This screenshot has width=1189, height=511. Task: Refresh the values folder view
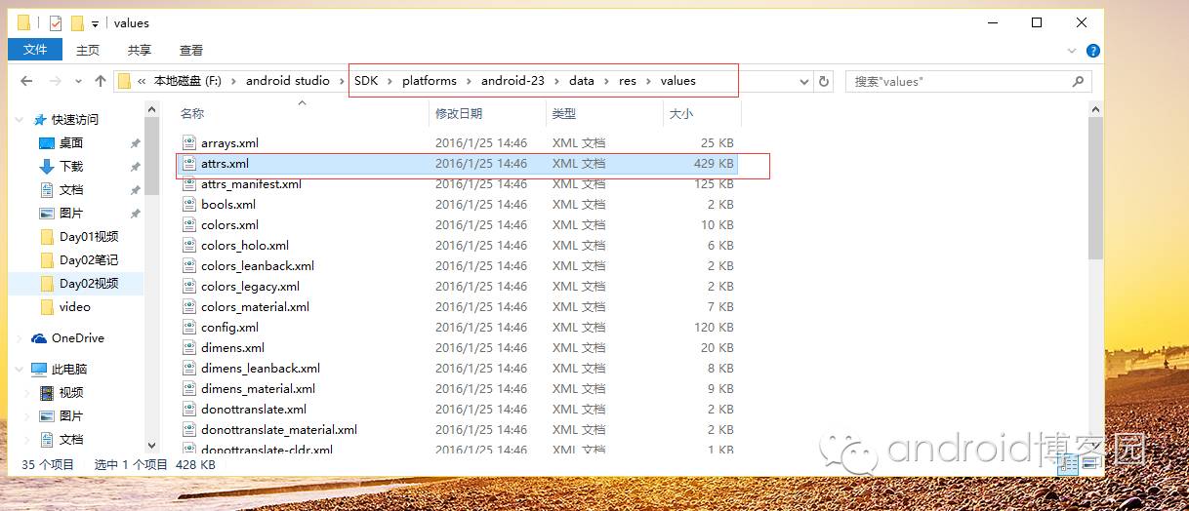coord(824,82)
